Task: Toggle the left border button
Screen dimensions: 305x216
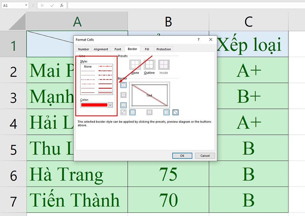Action: pos(132,112)
